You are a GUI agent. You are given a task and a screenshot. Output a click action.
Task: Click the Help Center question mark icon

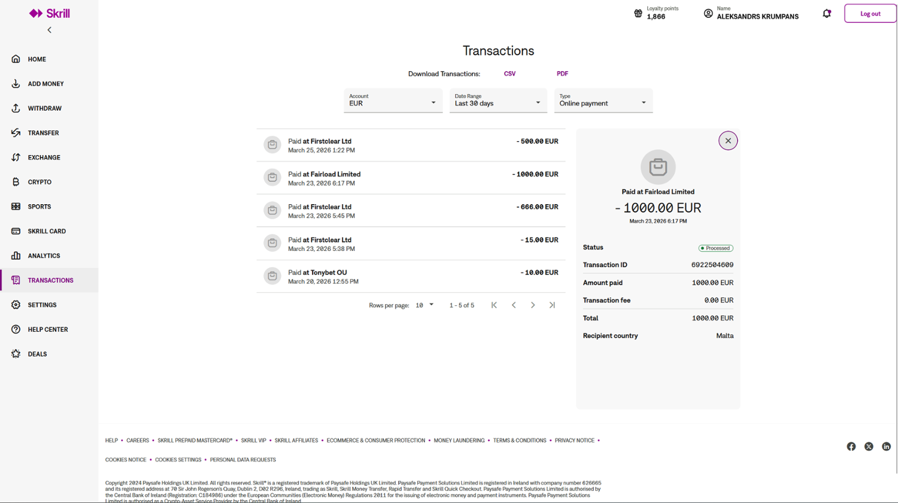tap(16, 329)
